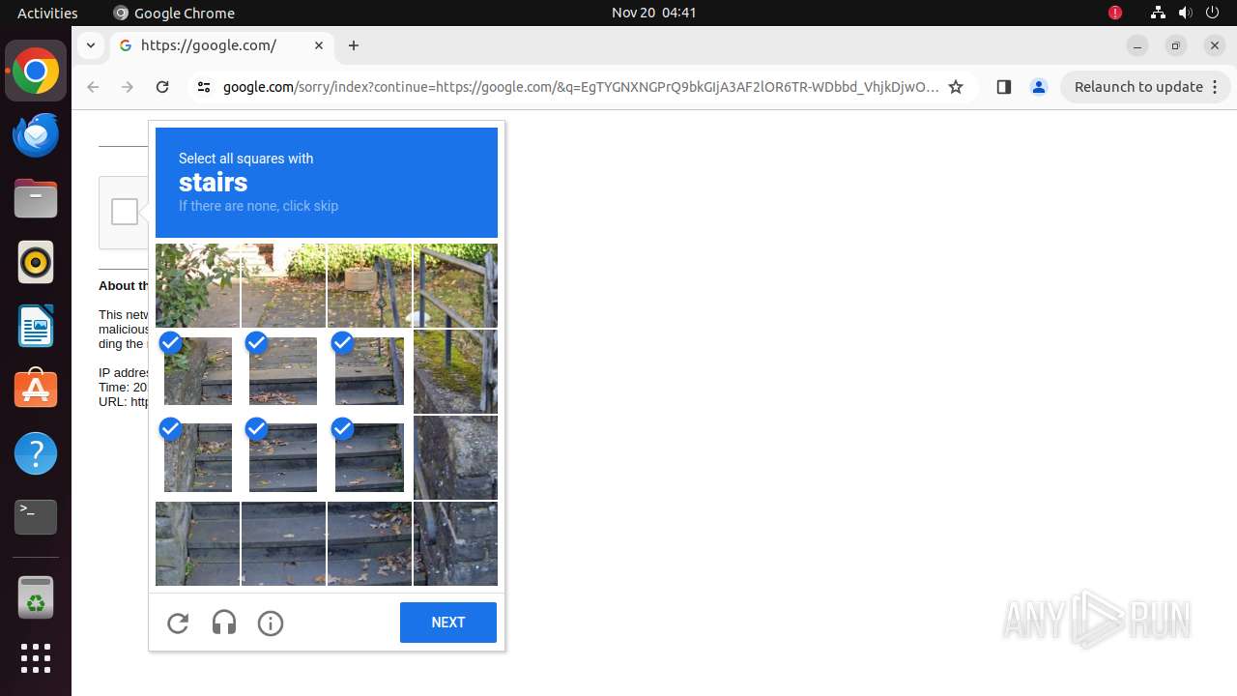Open the tab search dropdown
The height and width of the screenshot is (696, 1237).
click(90, 45)
